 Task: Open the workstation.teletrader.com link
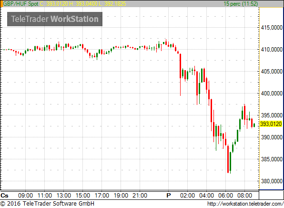coord(245,204)
